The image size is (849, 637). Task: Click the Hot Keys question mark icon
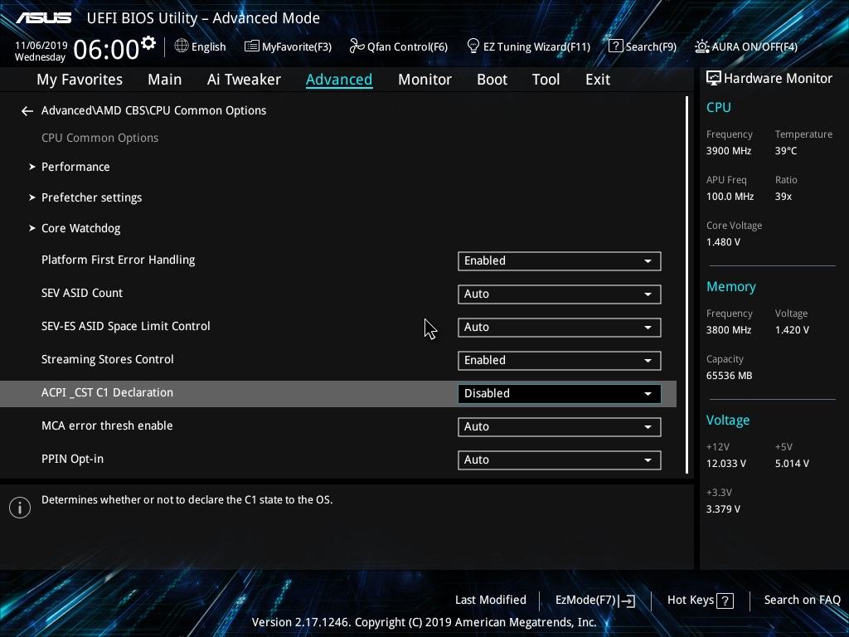click(x=725, y=601)
